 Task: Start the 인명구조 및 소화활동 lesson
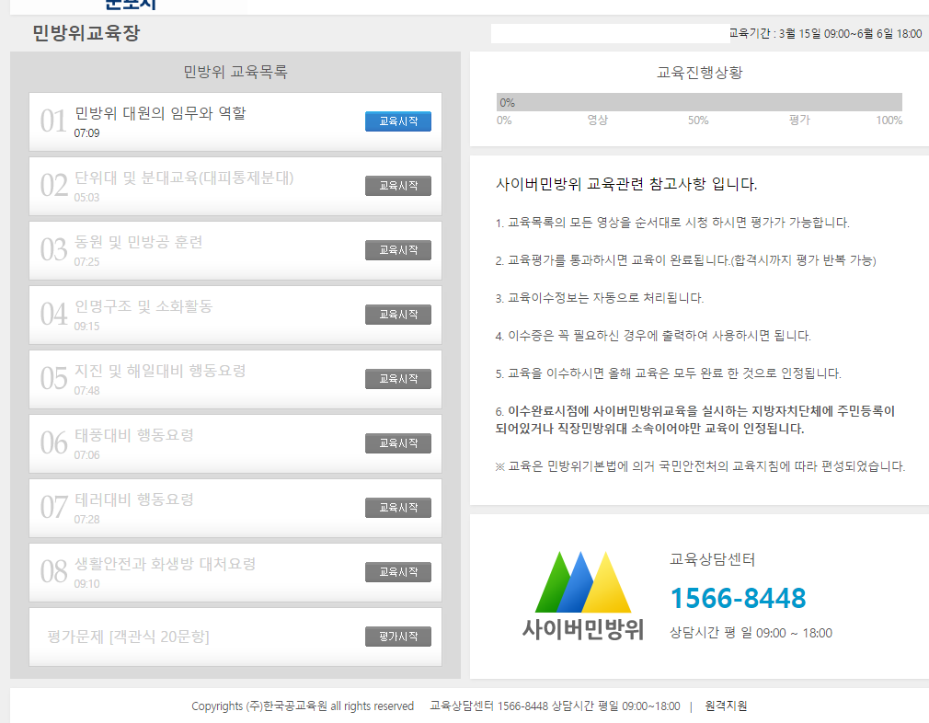(397, 315)
